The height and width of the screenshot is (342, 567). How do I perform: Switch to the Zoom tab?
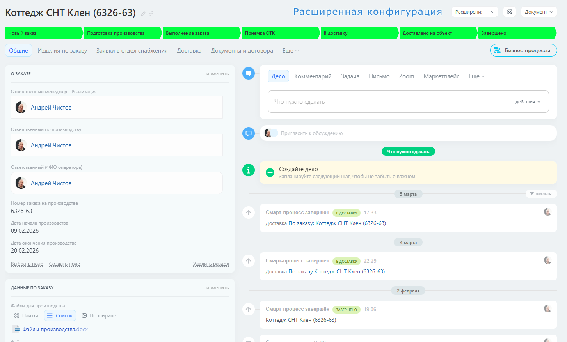point(407,76)
